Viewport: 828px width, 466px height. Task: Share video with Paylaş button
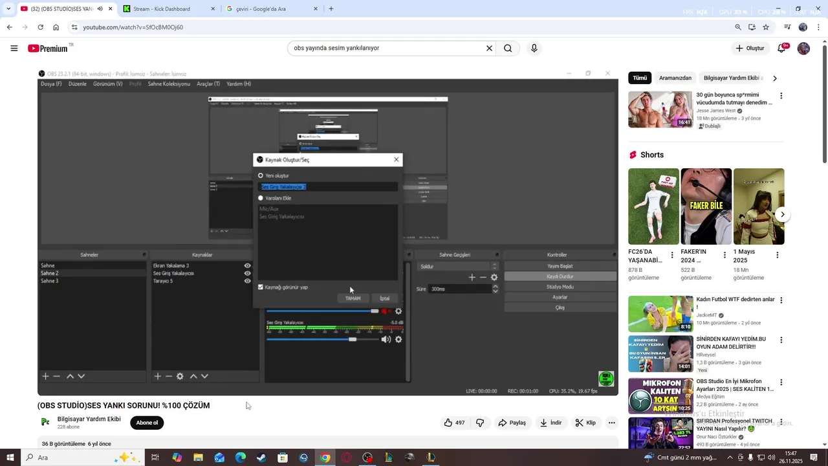point(512,423)
